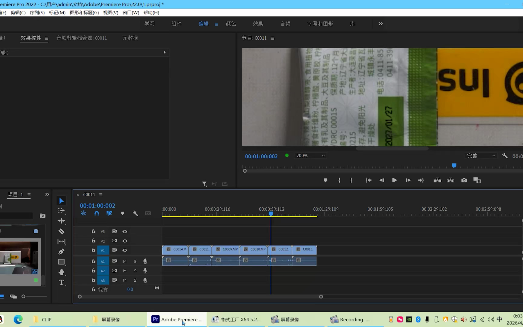Select the Pen tool
This screenshot has width=523, height=327.
pyautogui.click(x=61, y=252)
